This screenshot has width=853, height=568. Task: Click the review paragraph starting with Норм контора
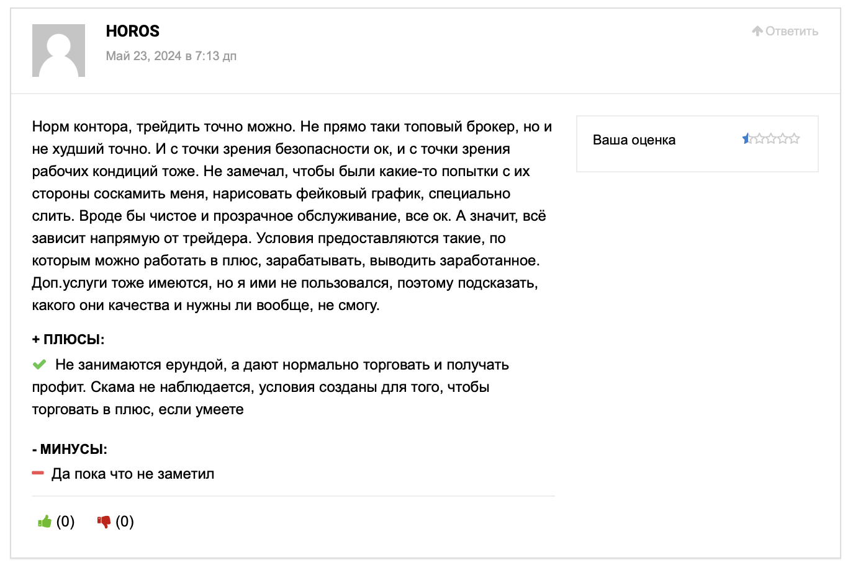(x=292, y=216)
